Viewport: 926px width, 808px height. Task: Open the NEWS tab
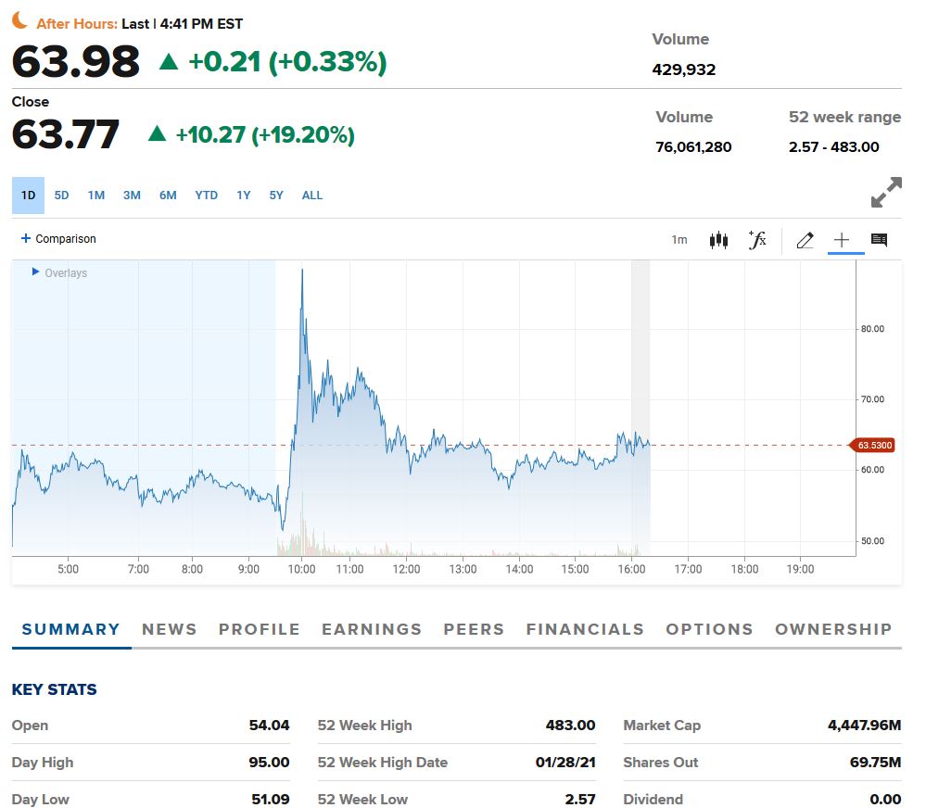pos(169,629)
